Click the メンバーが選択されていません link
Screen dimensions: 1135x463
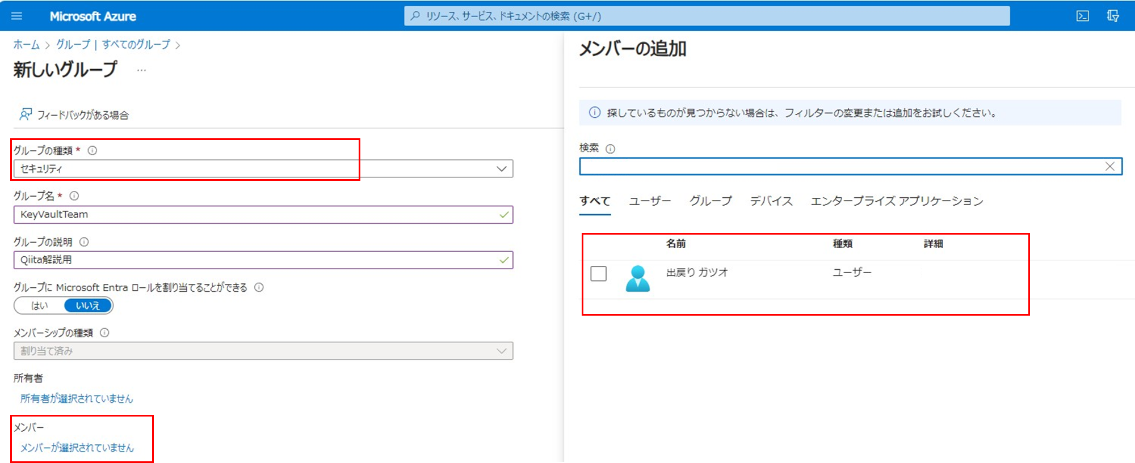click(77, 448)
